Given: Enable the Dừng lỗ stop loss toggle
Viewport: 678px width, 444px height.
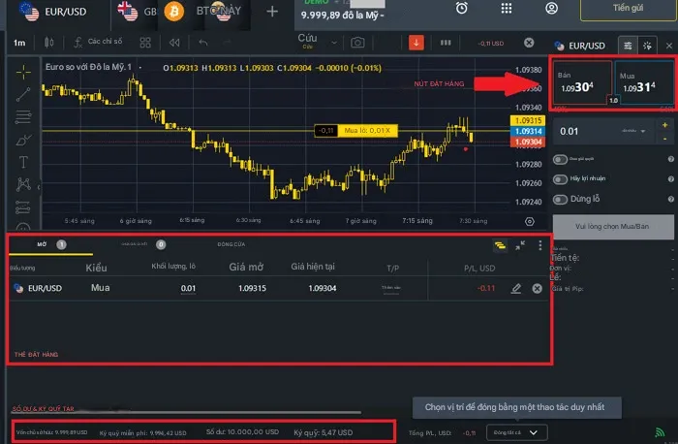Looking at the screenshot, I should 560,199.
